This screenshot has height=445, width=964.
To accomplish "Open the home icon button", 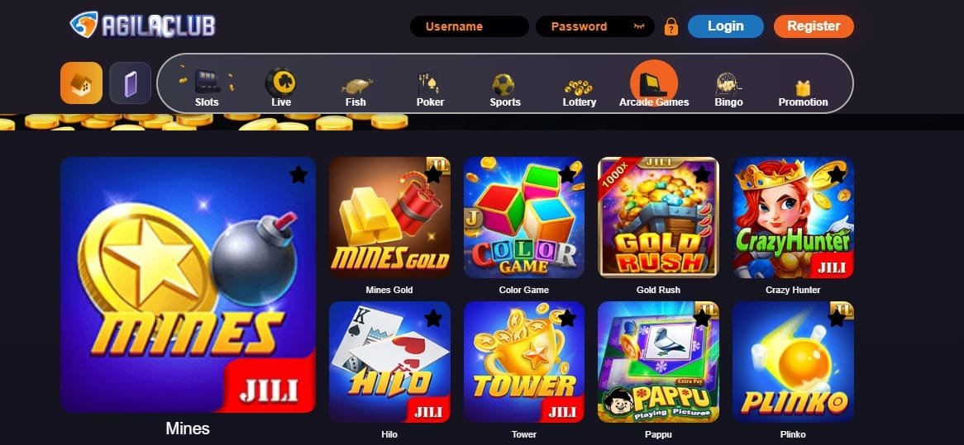I will click(x=81, y=83).
